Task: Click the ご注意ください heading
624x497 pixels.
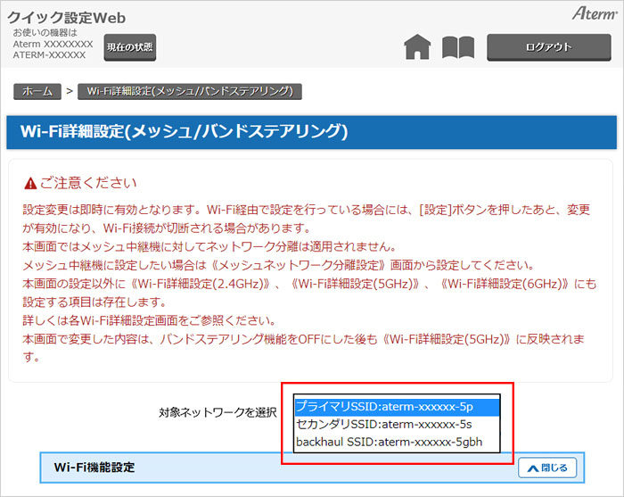Action: 87,183
